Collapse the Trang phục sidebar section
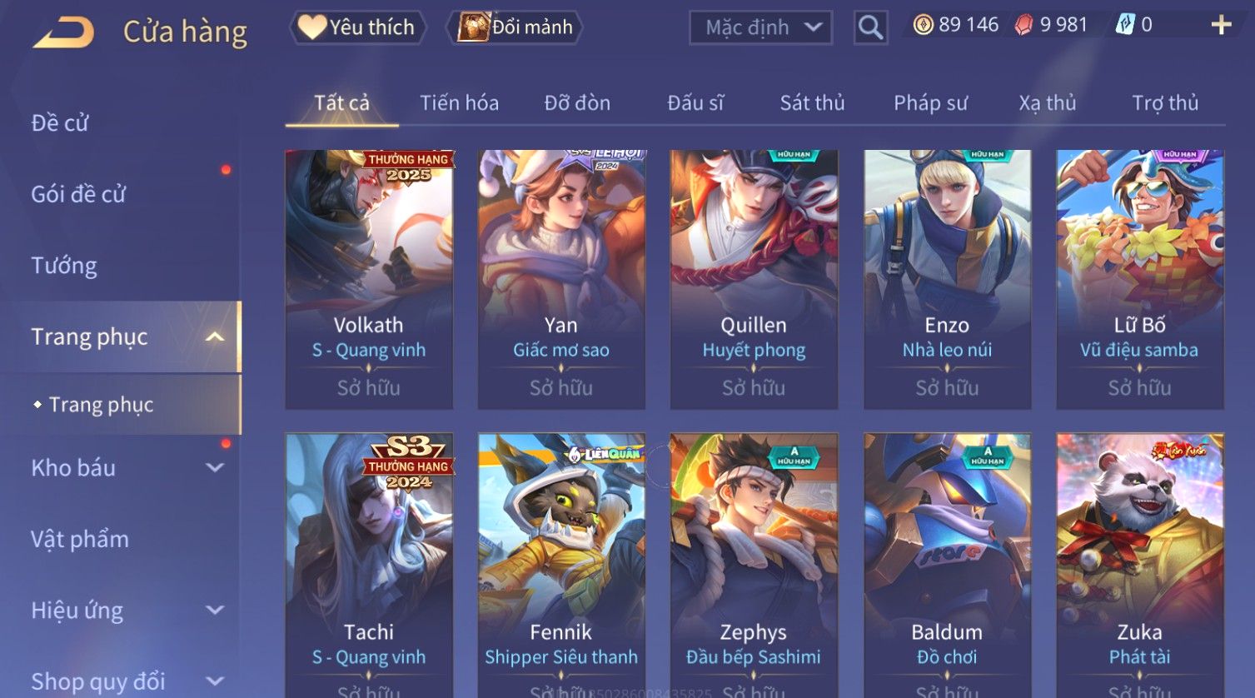The width and height of the screenshot is (1255, 698). [215, 337]
